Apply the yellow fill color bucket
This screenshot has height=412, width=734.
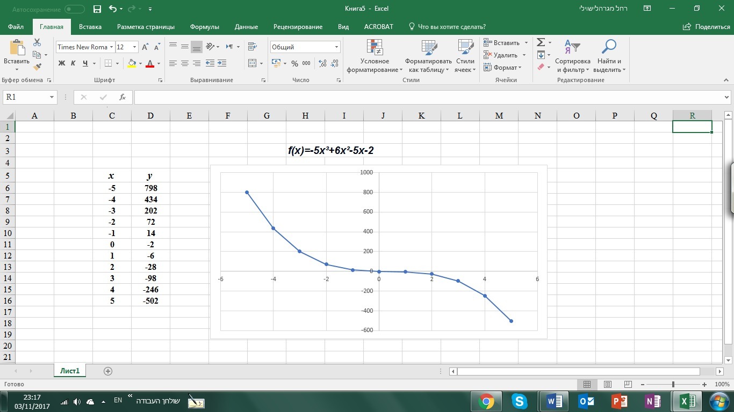tap(132, 63)
